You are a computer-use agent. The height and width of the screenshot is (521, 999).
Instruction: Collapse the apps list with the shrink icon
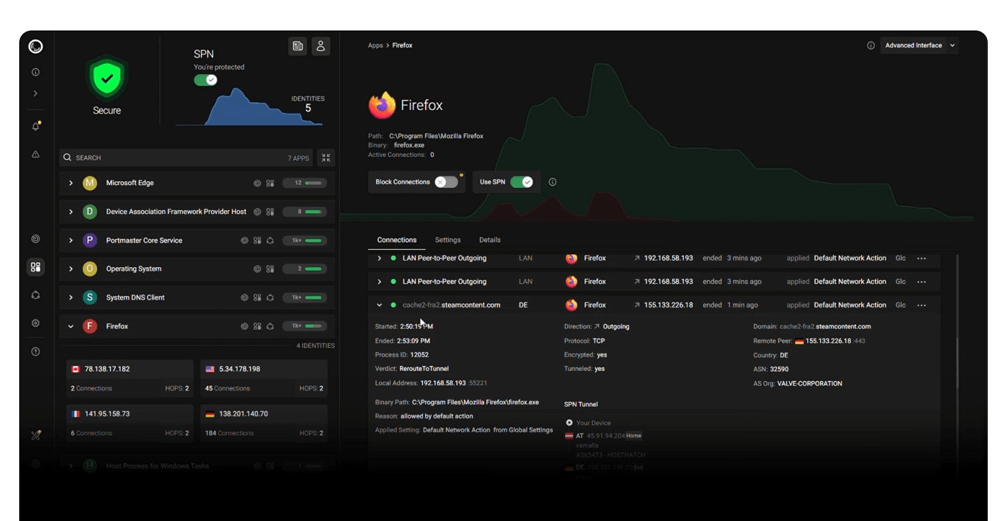[326, 158]
